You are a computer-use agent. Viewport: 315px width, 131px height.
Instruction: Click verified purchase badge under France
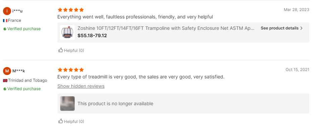[22, 29]
